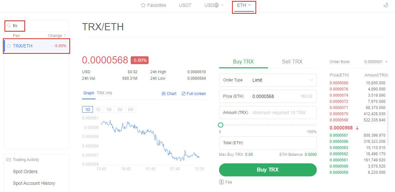Viewport: 395px width, 192px height.
Task: Switch to the TRX Info tab
Action: click(x=104, y=93)
